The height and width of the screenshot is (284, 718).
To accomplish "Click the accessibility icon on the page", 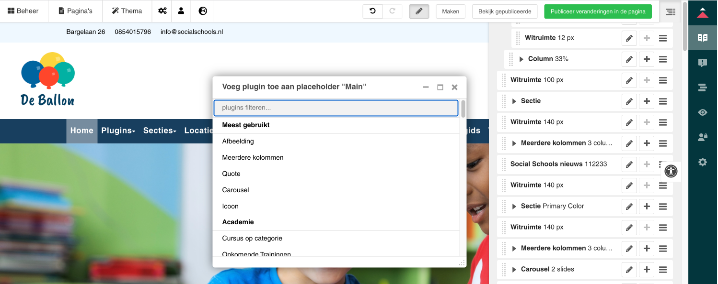I will [x=671, y=171].
